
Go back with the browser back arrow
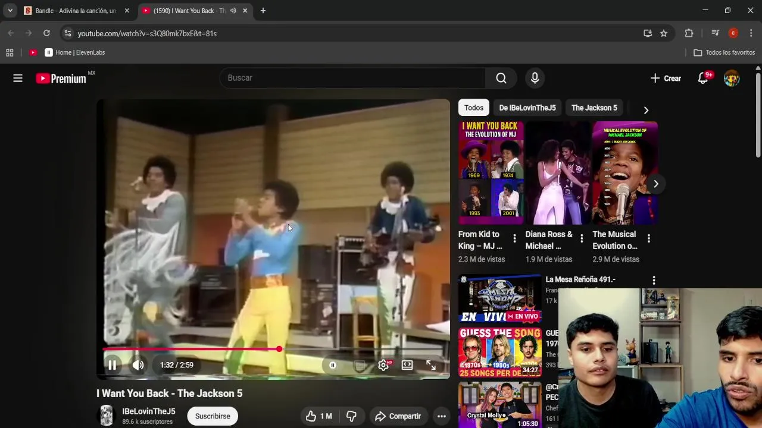coord(11,33)
